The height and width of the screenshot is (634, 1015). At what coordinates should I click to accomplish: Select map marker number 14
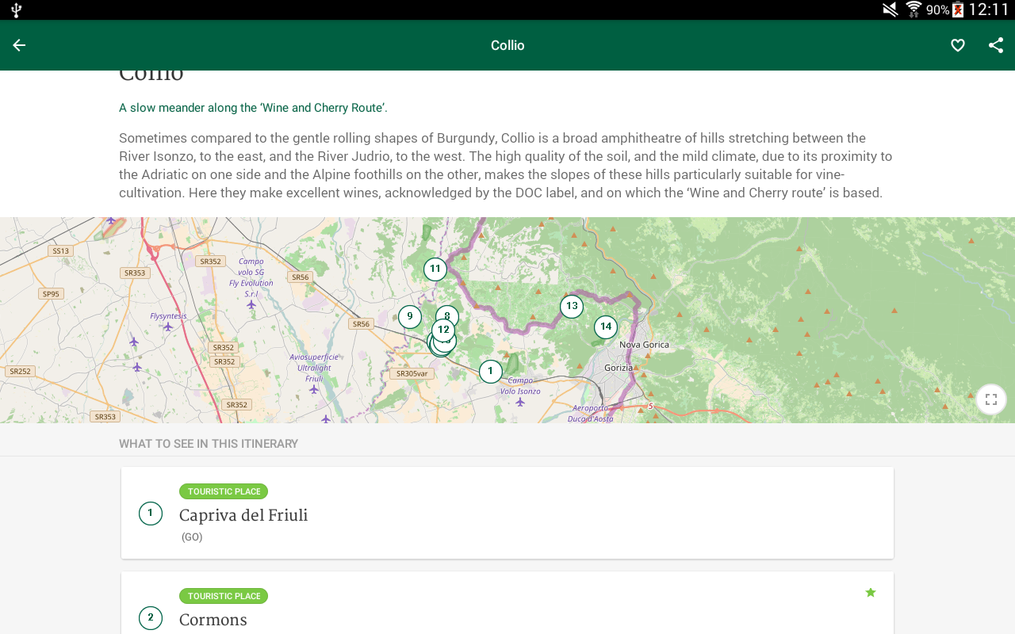point(606,327)
